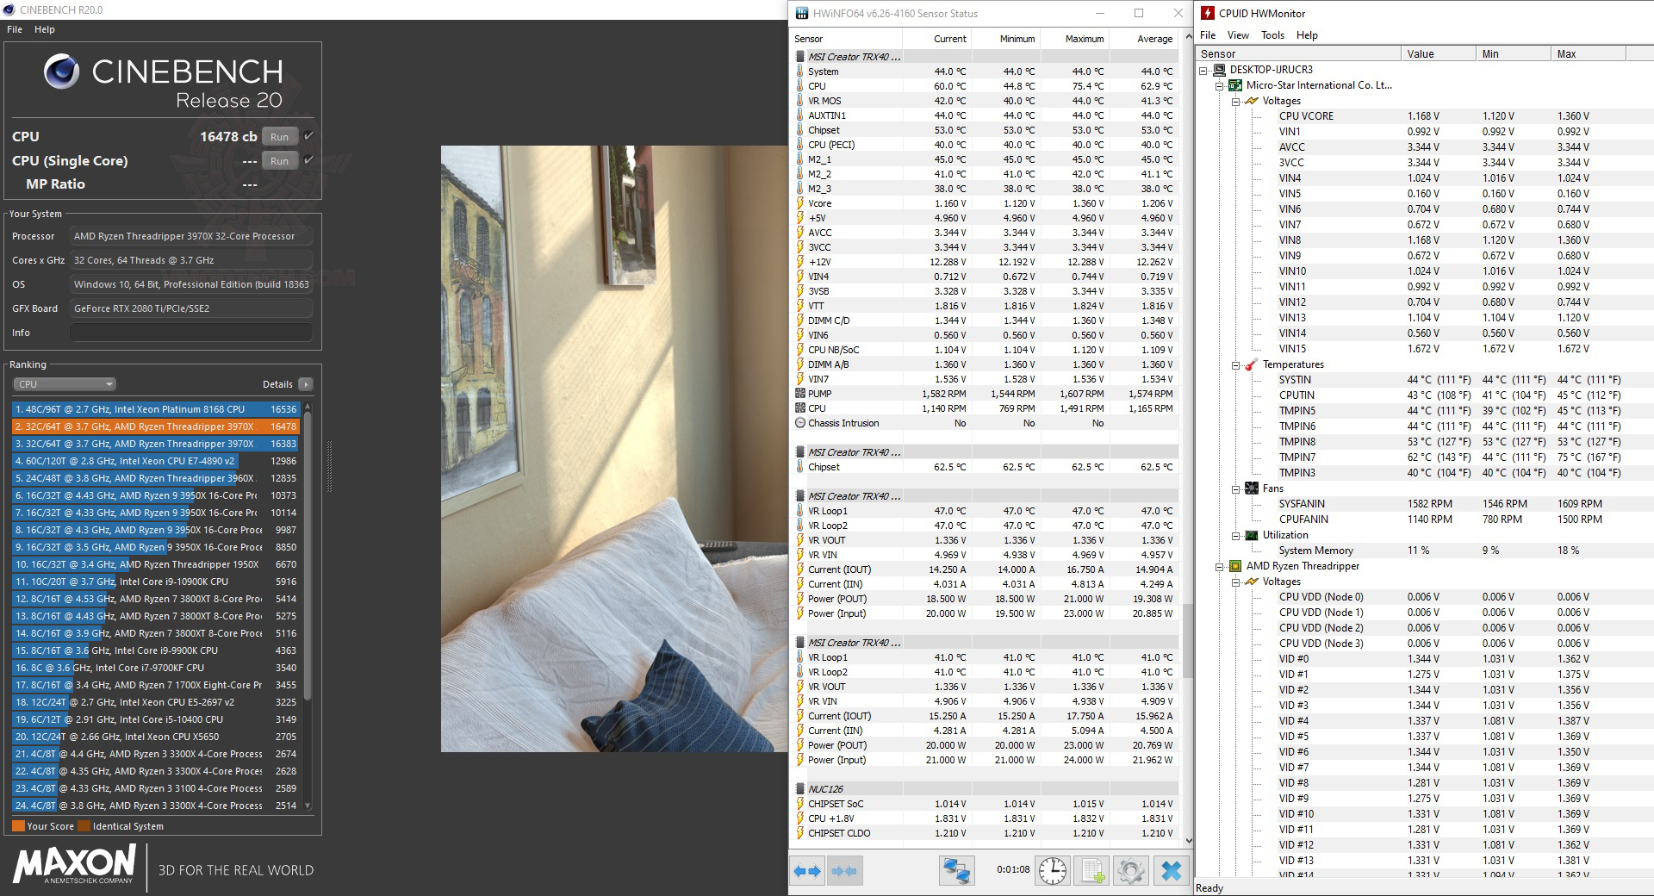This screenshot has width=1654, height=896.
Task: Collapse the Utilization node in HWMonitor
Action: pyautogui.click(x=1236, y=535)
